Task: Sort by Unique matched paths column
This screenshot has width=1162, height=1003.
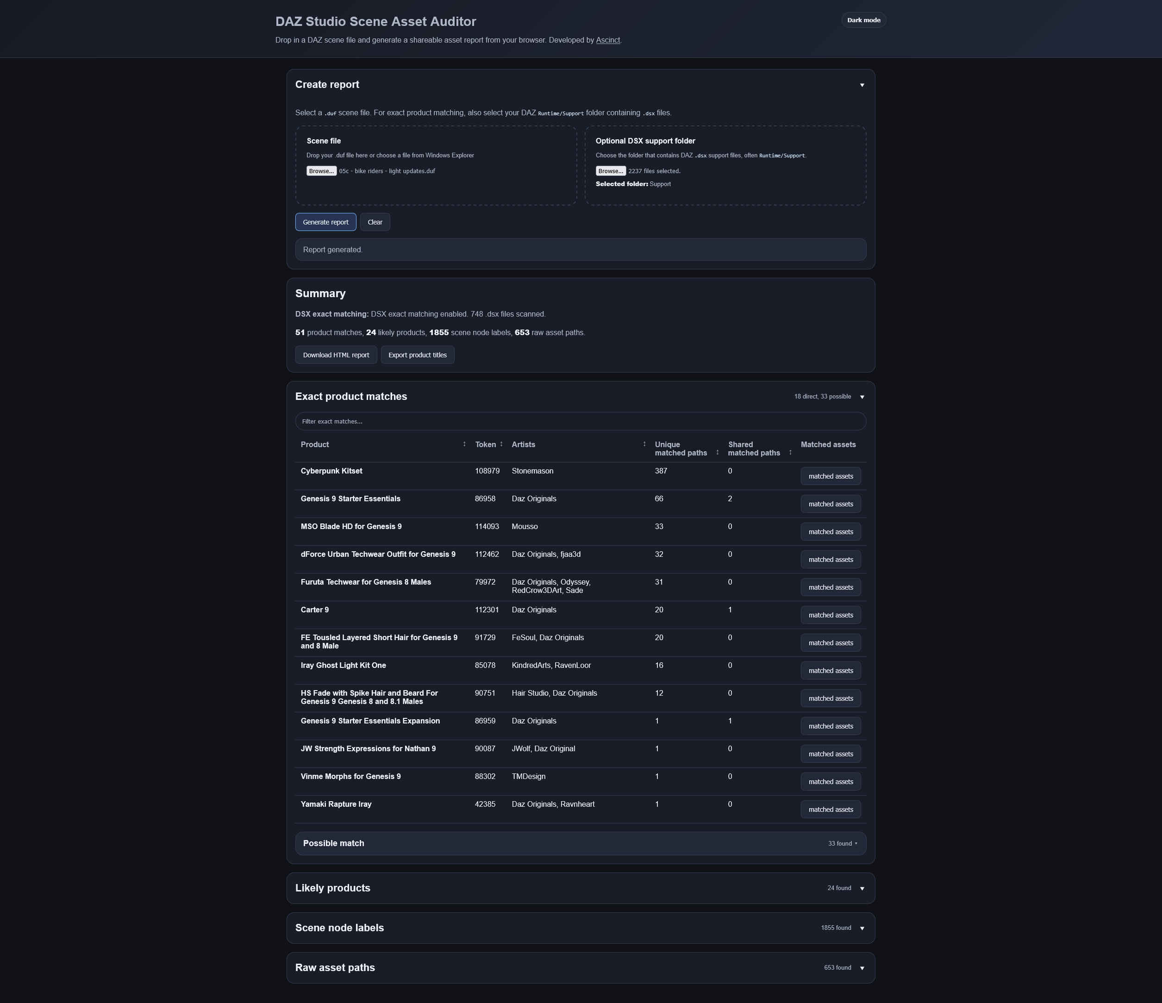Action: 717,453
